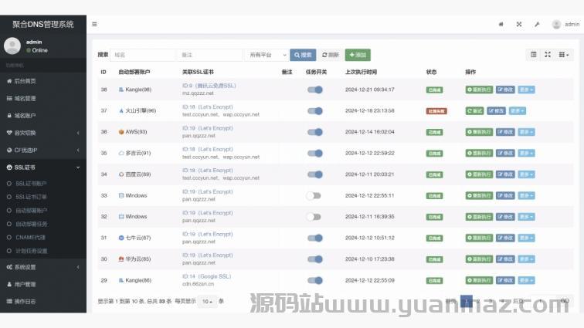Screen dimensions: 584x328
Task: Click the wrench icon in top bar
Action: 537,24
